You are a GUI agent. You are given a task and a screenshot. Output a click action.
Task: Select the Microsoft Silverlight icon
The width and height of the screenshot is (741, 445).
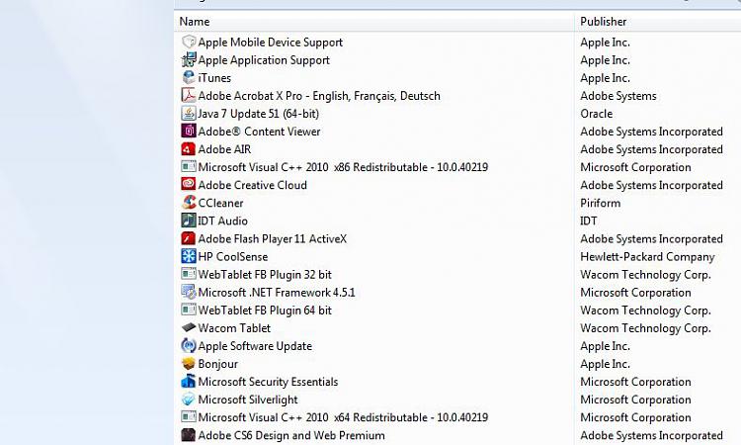pos(189,400)
